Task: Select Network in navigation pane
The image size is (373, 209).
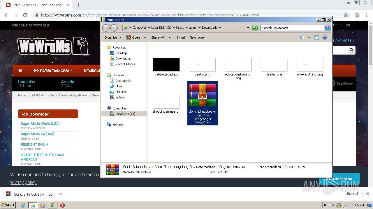Action: (x=116, y=125)
